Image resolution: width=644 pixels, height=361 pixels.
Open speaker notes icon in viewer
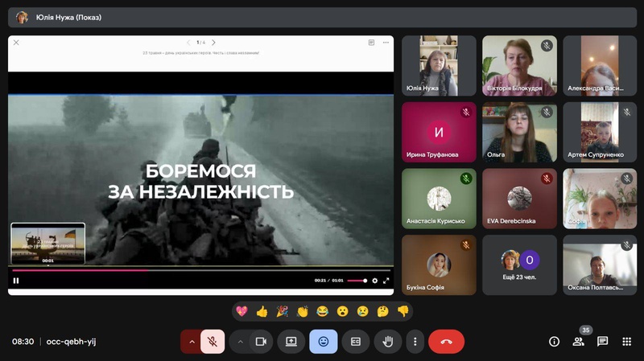pos(371,43)
